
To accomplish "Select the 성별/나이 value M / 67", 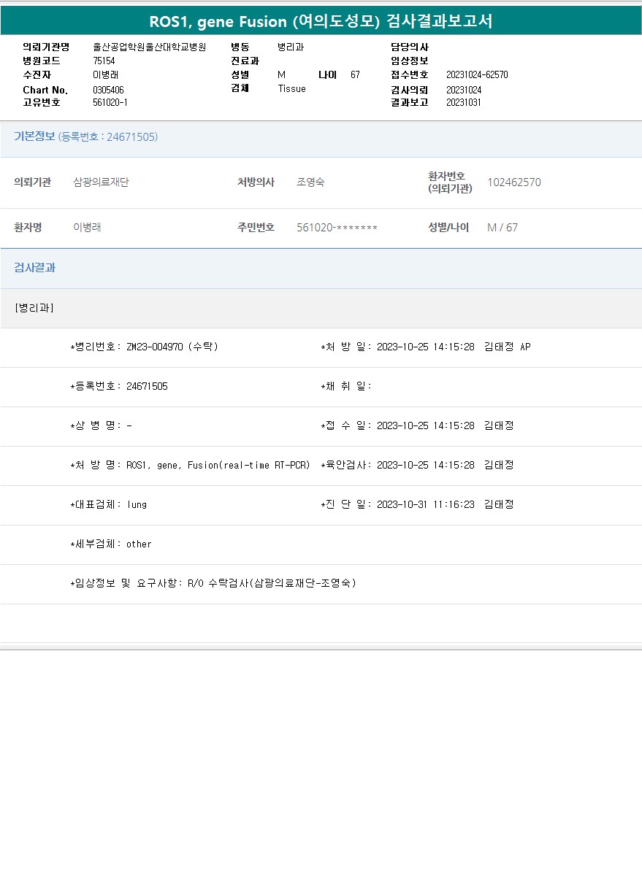I will [502, 227].
